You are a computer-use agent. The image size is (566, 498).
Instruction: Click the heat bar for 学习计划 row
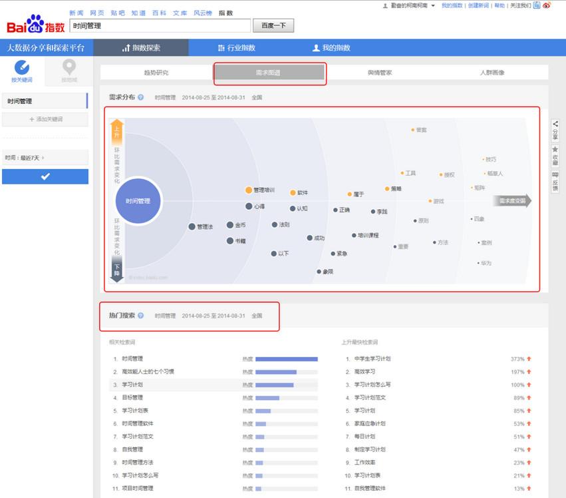point(287,385)
